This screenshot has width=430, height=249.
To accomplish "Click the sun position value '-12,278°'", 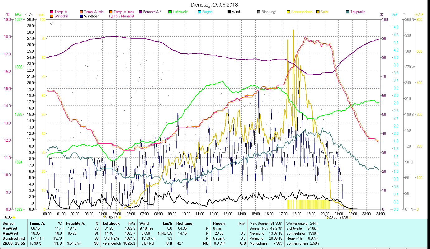I will point(276,228).
